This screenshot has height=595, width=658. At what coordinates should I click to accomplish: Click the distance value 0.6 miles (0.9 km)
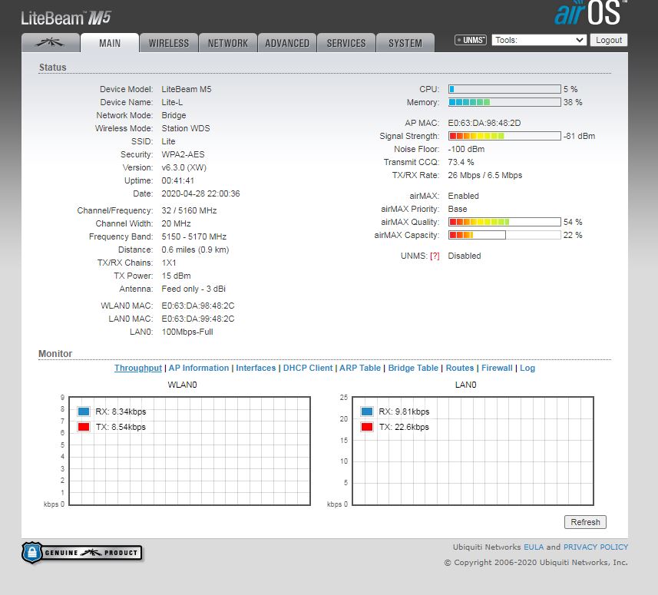195,250
